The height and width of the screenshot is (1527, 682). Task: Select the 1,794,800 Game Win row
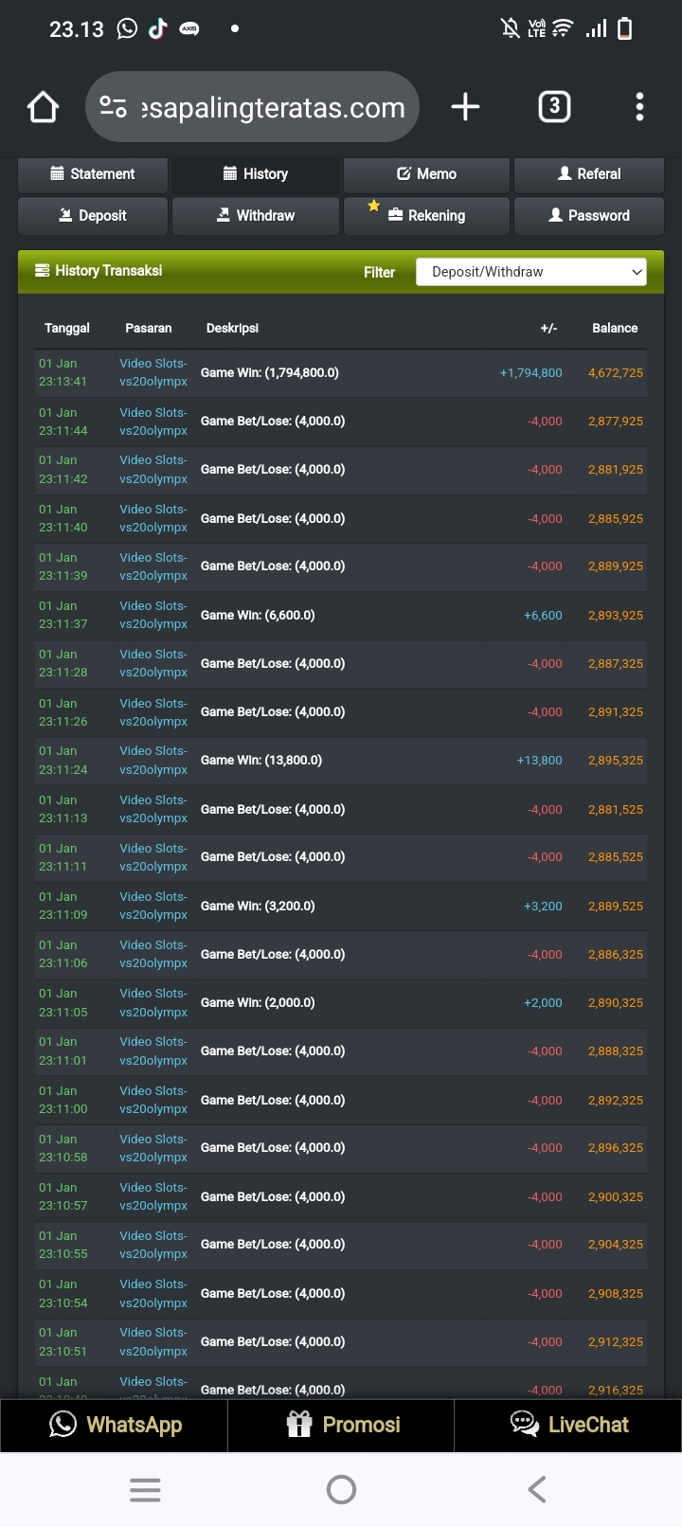[x=332, y=373]
